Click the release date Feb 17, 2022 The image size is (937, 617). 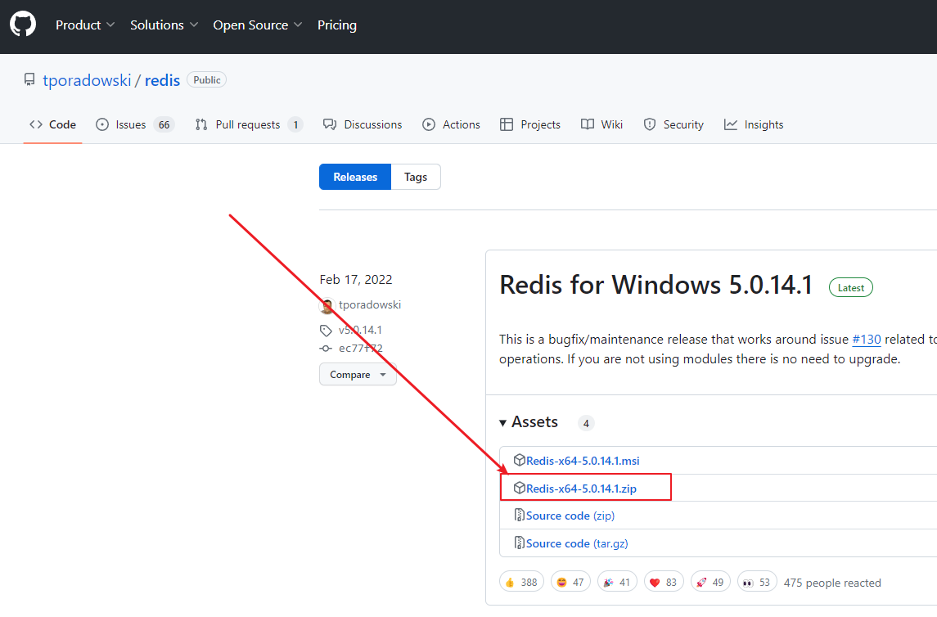coord(356,280)
